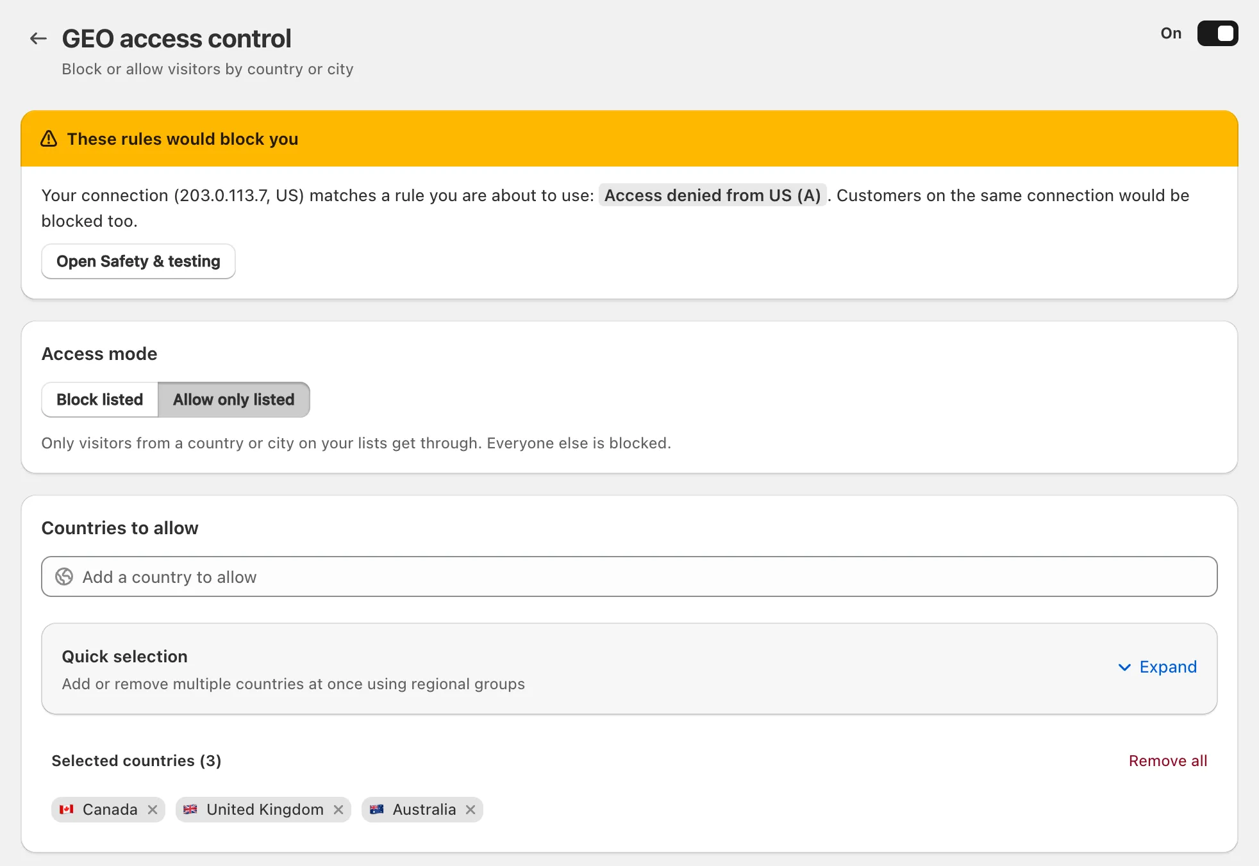Toggle the GEO access control On switch
Image resolution: width=1259 pixels, height=866 pixels.
(x=1217, y=33)
